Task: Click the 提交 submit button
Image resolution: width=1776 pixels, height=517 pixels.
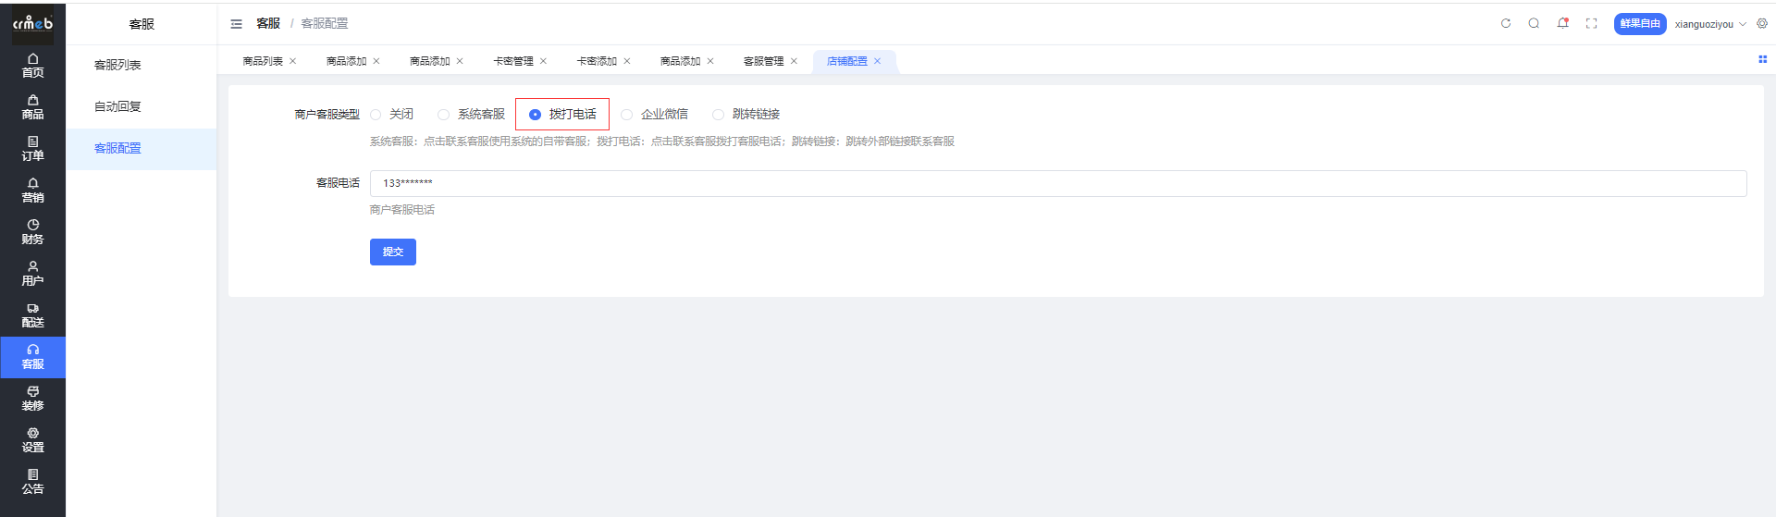Action: click(x=392, y=252)
